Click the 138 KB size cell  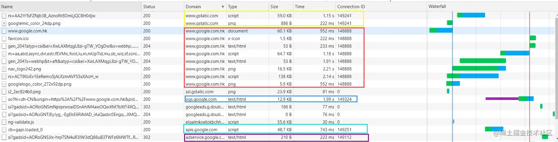pyautogui.click(x=285, y=76)
